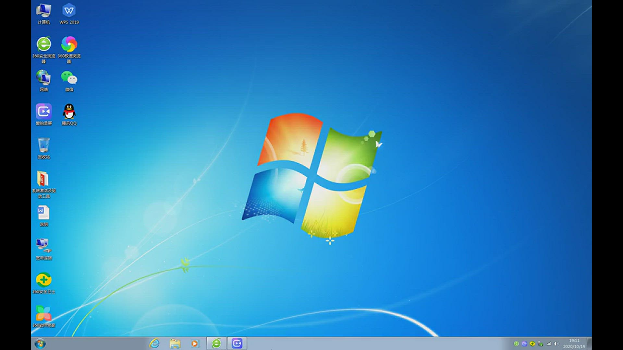This screenshot has width=623, height=350.
Task: Open the Windows Start menu
Action: tap(40, 344)
